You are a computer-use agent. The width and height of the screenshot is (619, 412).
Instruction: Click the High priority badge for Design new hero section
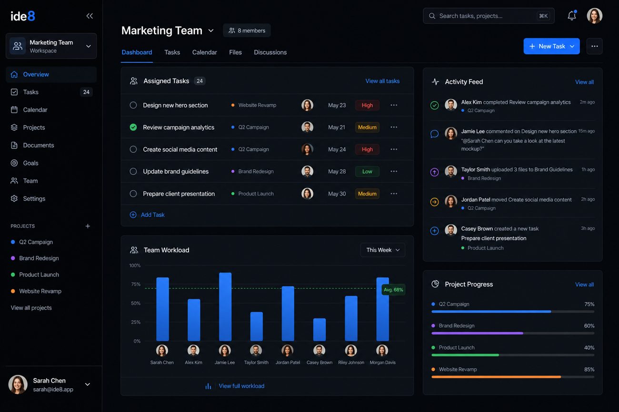(367, 105)
